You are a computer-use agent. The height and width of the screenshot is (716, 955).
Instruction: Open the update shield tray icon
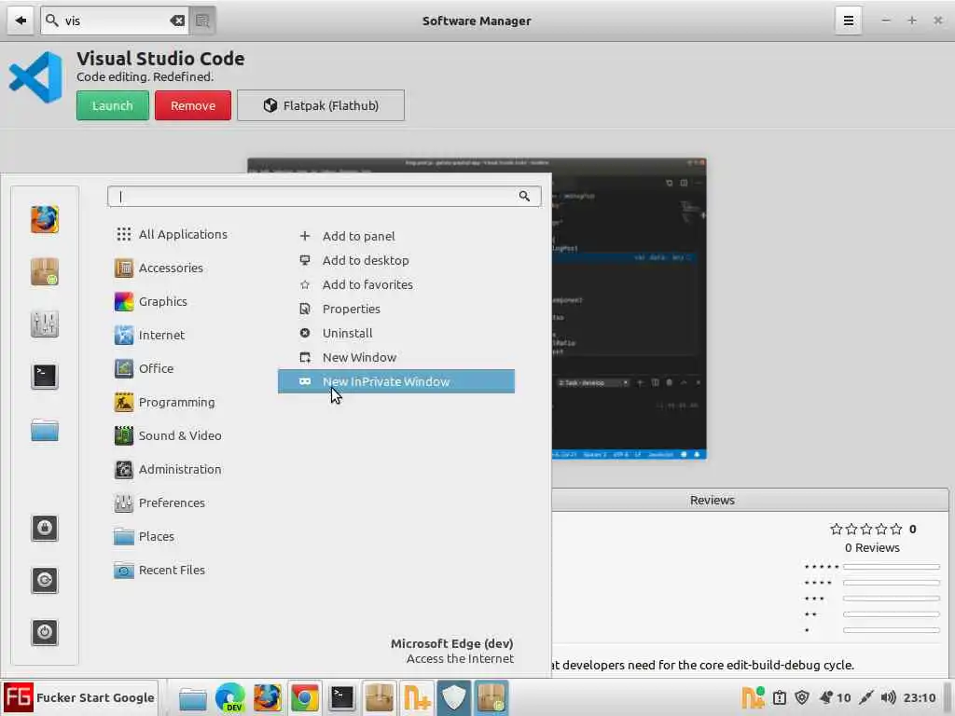tap(802, 697)
